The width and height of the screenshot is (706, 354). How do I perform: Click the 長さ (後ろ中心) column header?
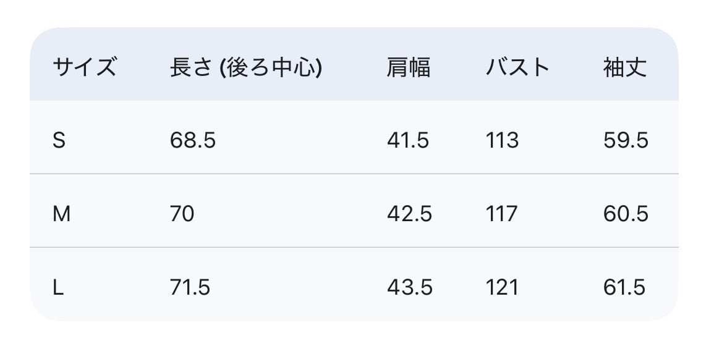[246, 67]
